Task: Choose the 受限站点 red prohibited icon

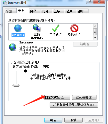Action: [x=74, y=28]
